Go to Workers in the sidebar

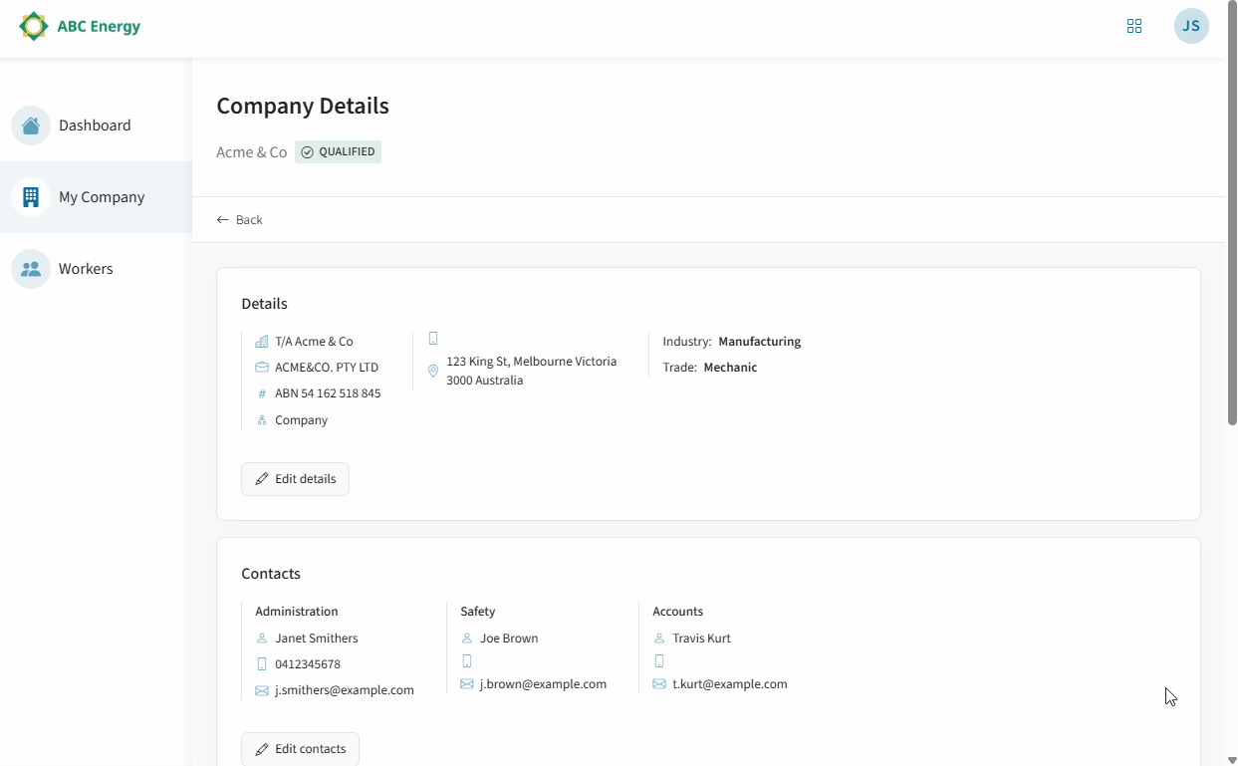[96, 269]
